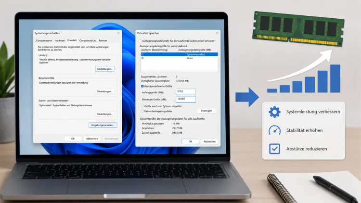Image resolution: width=361 pixels, height=203 pixels.
Task: Click the Laufwerk [Bezeichnung] column header
Action: click(x=154, y=50)
